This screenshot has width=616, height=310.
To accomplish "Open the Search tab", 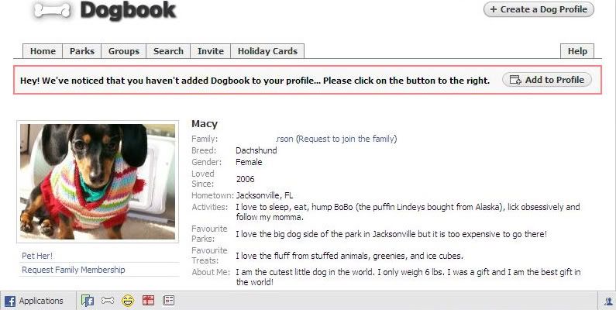I will pos(168,51).
